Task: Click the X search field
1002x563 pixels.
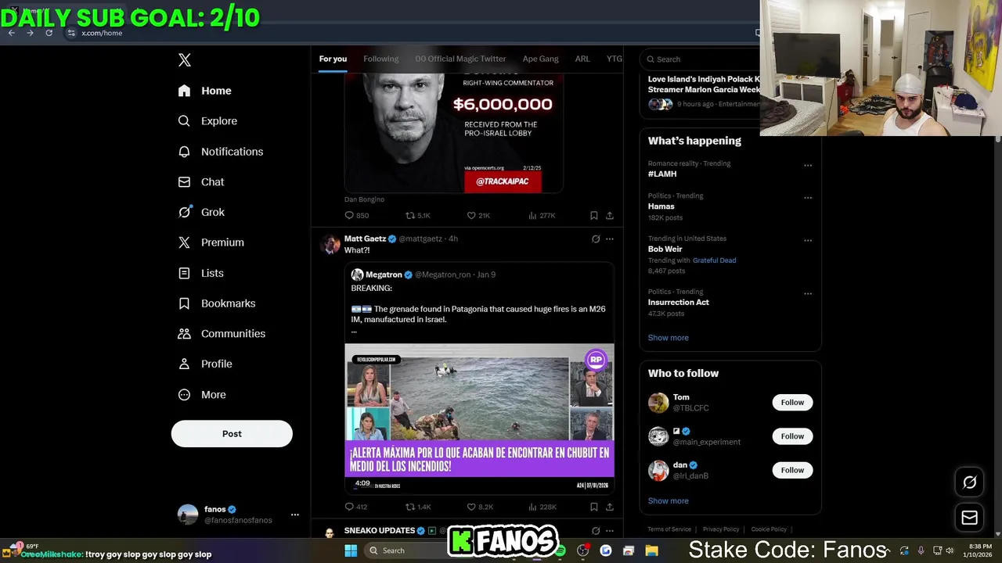Action: (x=701, y=59)
